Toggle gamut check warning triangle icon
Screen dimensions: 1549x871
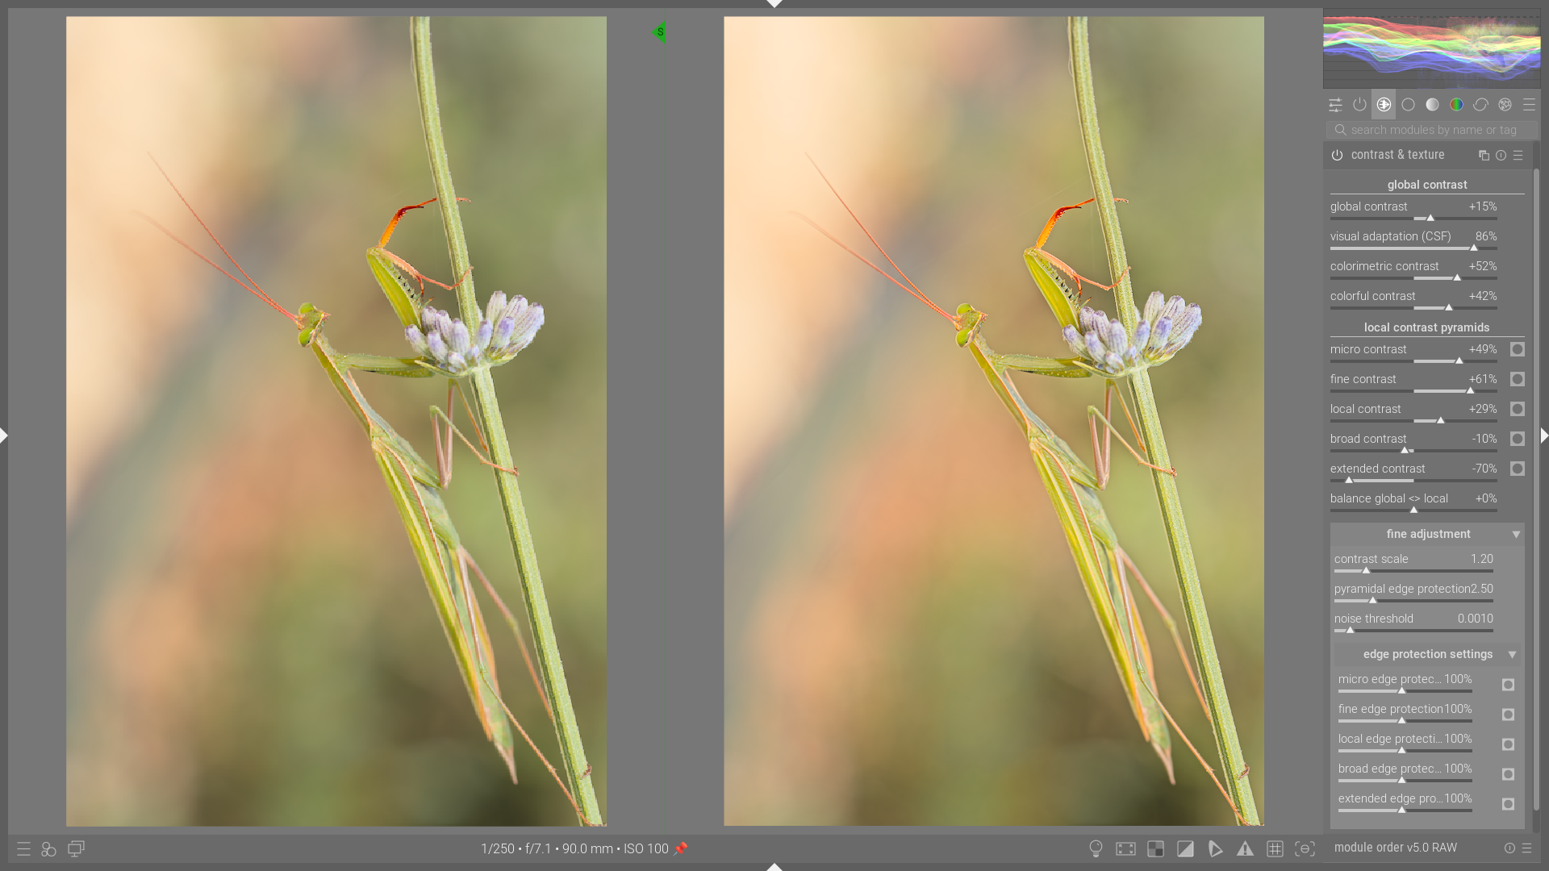click(1245, 848)
